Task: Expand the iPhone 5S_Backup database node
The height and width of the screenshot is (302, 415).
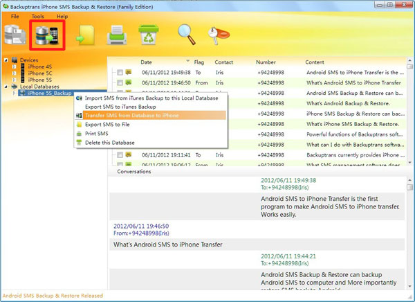Action: pyautogui.click(x=15, y=93)
